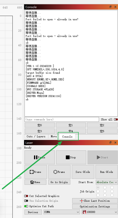The image size is (118, 218).
Task: Open the Start From dropdown
Action: coord(107,182)
